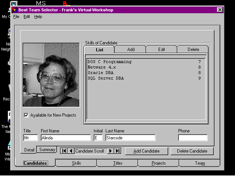
Task: Advance to next candidate in scroll
Action: [x=110, y=151]
